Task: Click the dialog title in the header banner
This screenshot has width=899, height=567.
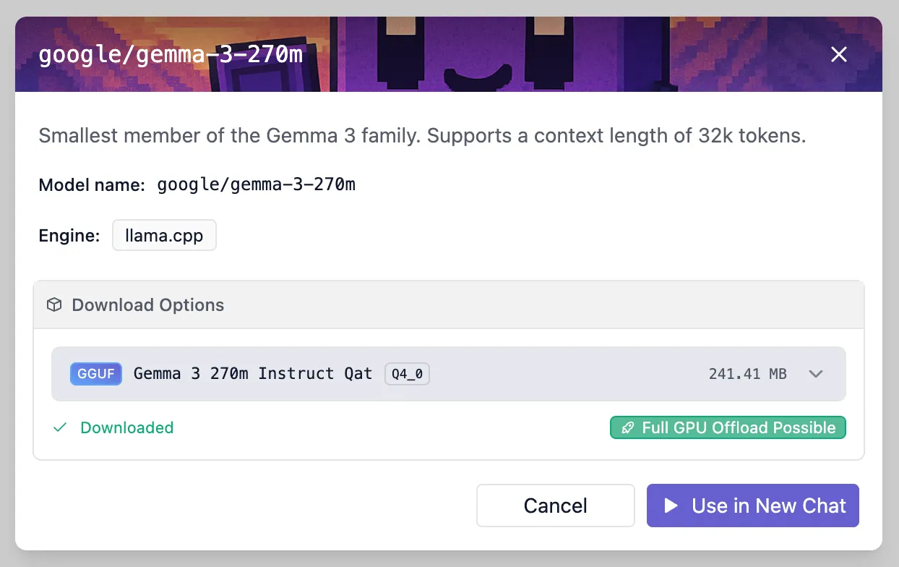Action: click(171, 55)
